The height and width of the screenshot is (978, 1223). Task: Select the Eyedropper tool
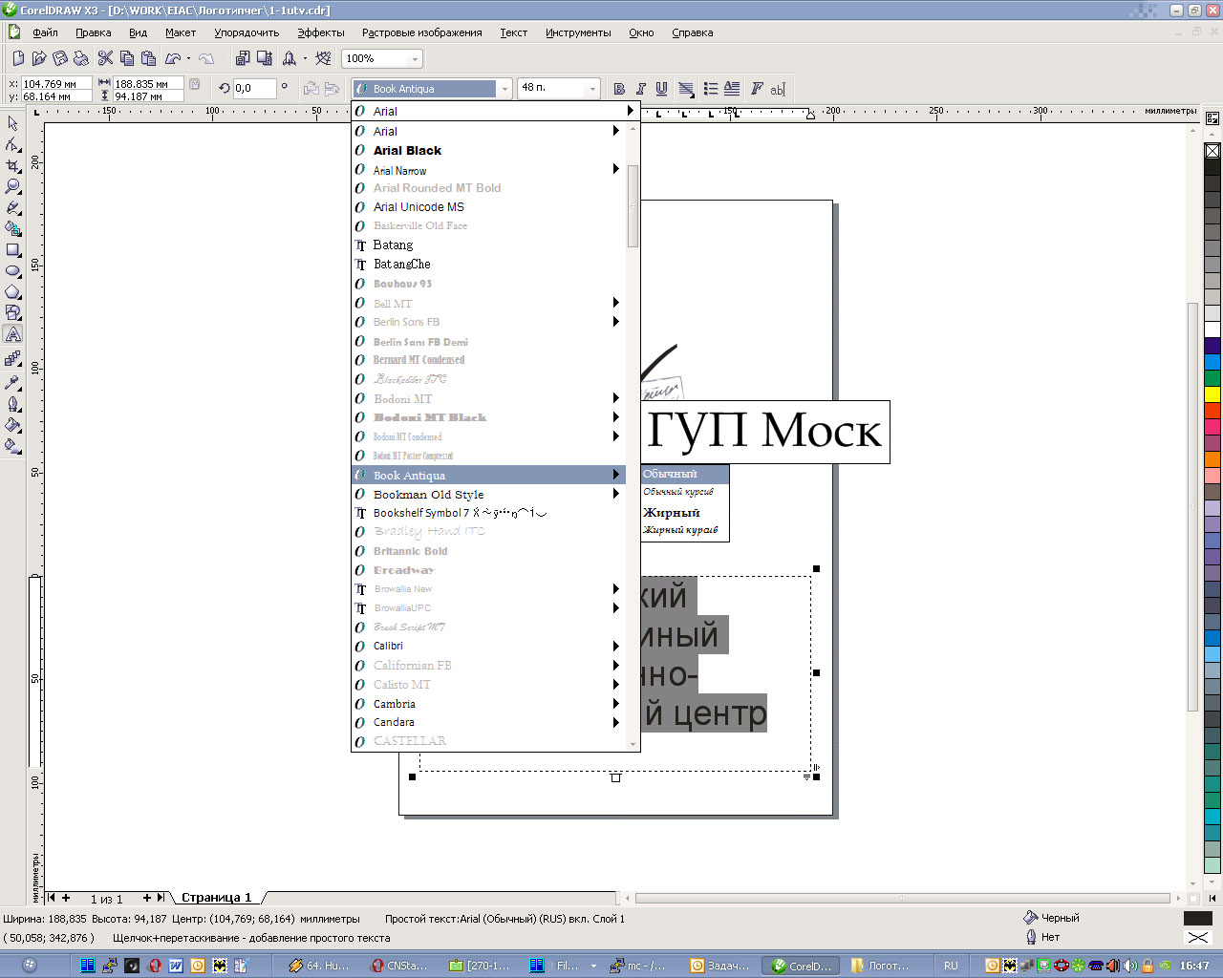tap(12, 382)
